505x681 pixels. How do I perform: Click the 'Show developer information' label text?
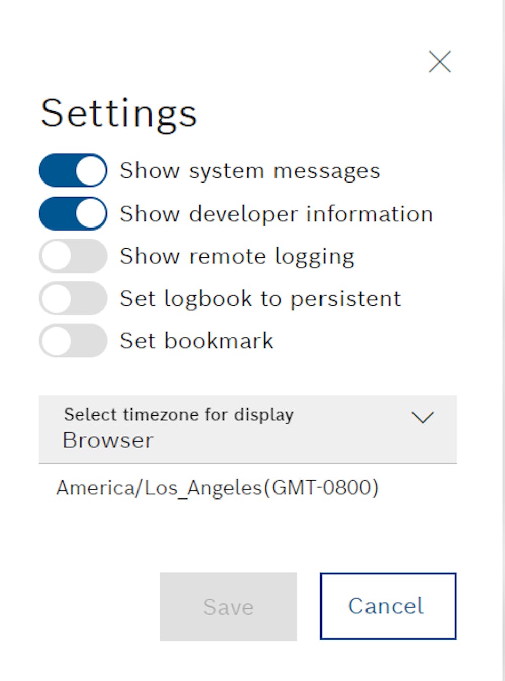[276, 214]
